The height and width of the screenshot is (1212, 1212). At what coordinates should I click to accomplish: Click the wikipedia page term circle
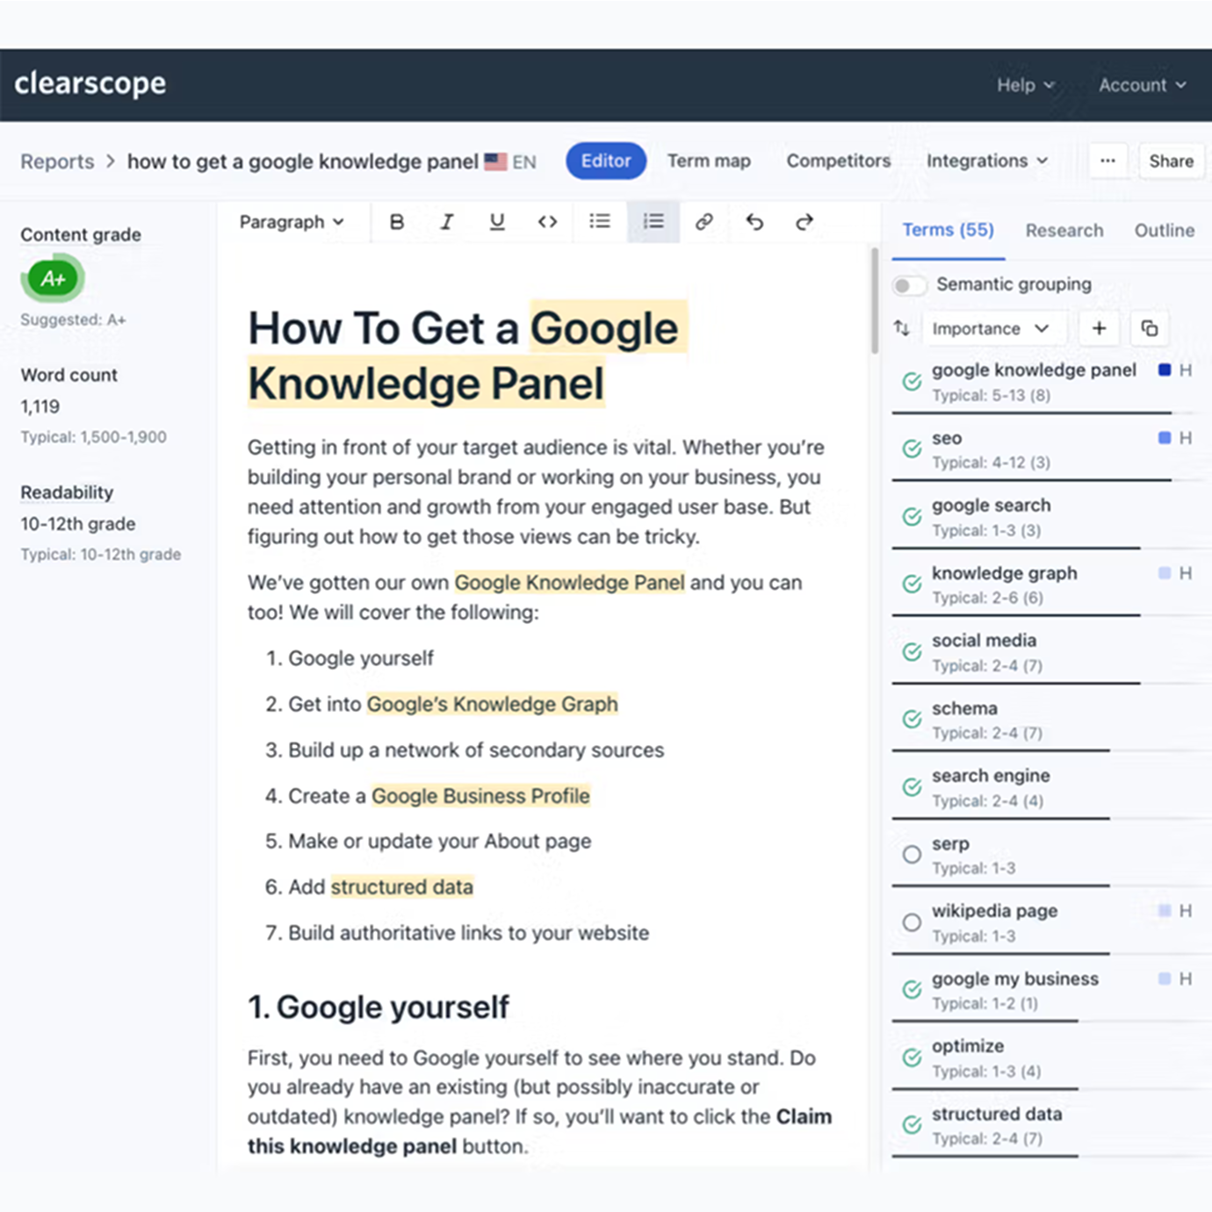(913, 922)
